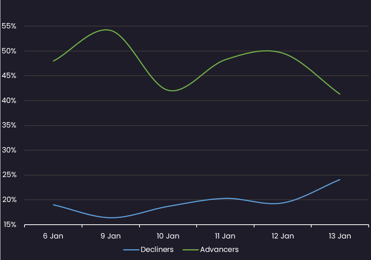Click the 30% y-axis label
Screen dimensions: 371x260
coord(9,150)
